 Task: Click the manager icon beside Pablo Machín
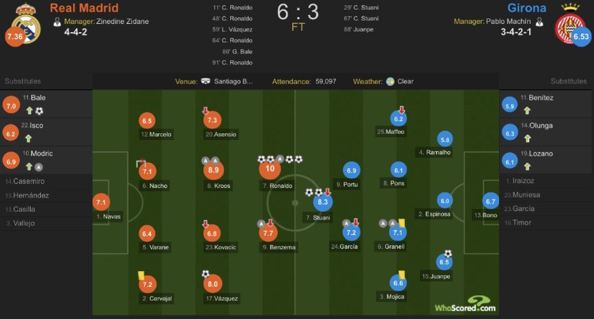click(x=539, y=22)
